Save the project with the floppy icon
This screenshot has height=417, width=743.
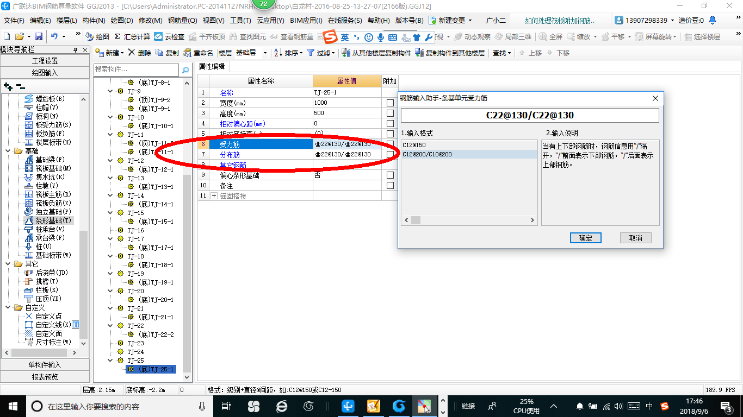point(39,36)
